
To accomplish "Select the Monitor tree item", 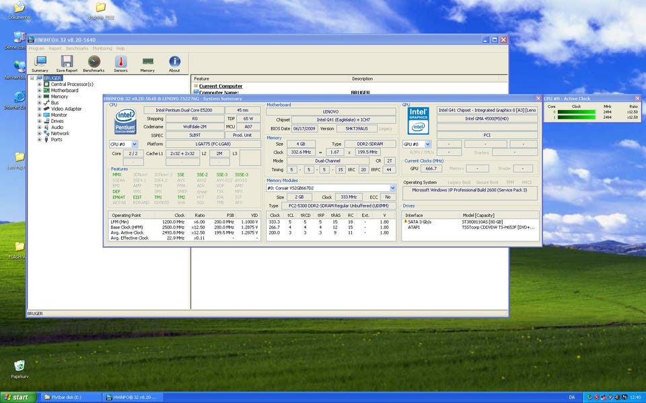I will pyautogui.click(x=59, y=115).
